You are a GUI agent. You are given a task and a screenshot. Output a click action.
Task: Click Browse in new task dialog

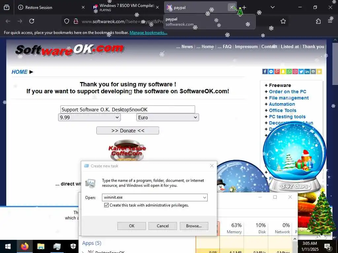pos(194,226)
